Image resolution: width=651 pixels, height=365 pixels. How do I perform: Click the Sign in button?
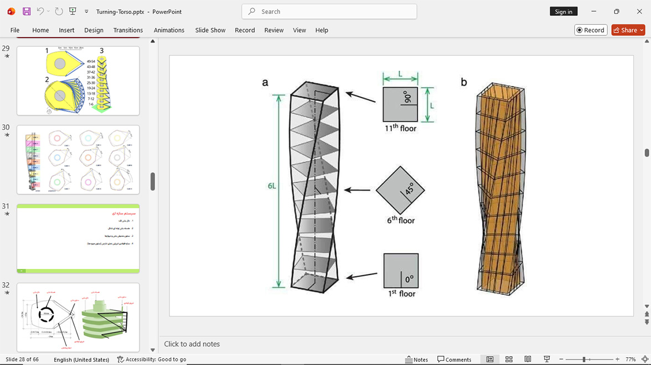point(564,12)
